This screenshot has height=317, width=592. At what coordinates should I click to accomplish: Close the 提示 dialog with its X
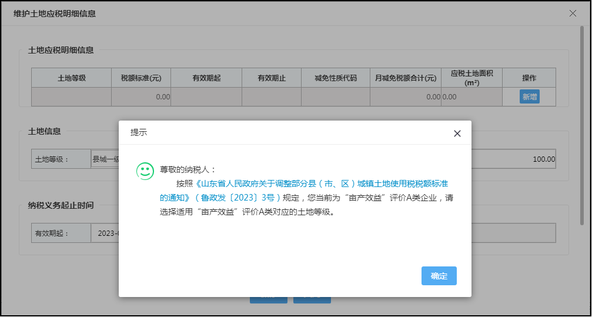pyautogui.click(x=457, y=134)
